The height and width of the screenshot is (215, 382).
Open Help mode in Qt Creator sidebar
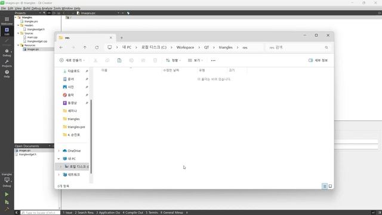7,73
